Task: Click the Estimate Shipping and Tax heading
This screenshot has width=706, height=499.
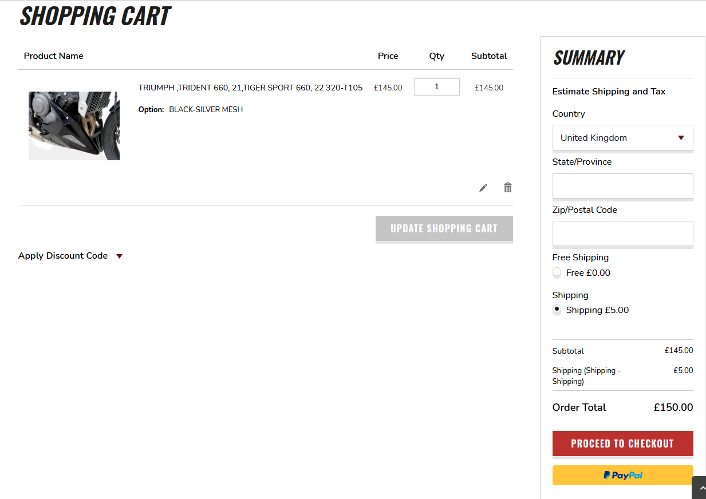Action: click(x=609, y=92)
